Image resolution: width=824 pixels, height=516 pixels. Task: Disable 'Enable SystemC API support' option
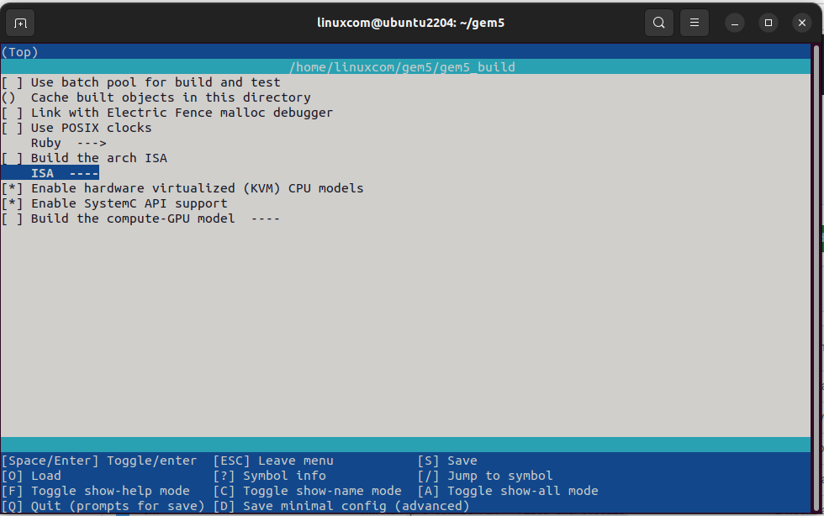13,203
